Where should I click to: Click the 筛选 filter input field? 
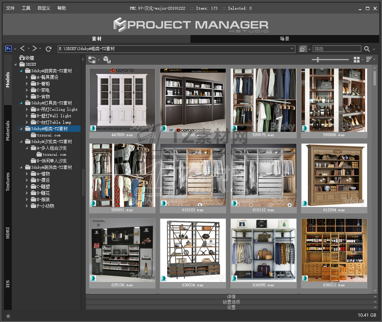[x=336, y=49]
